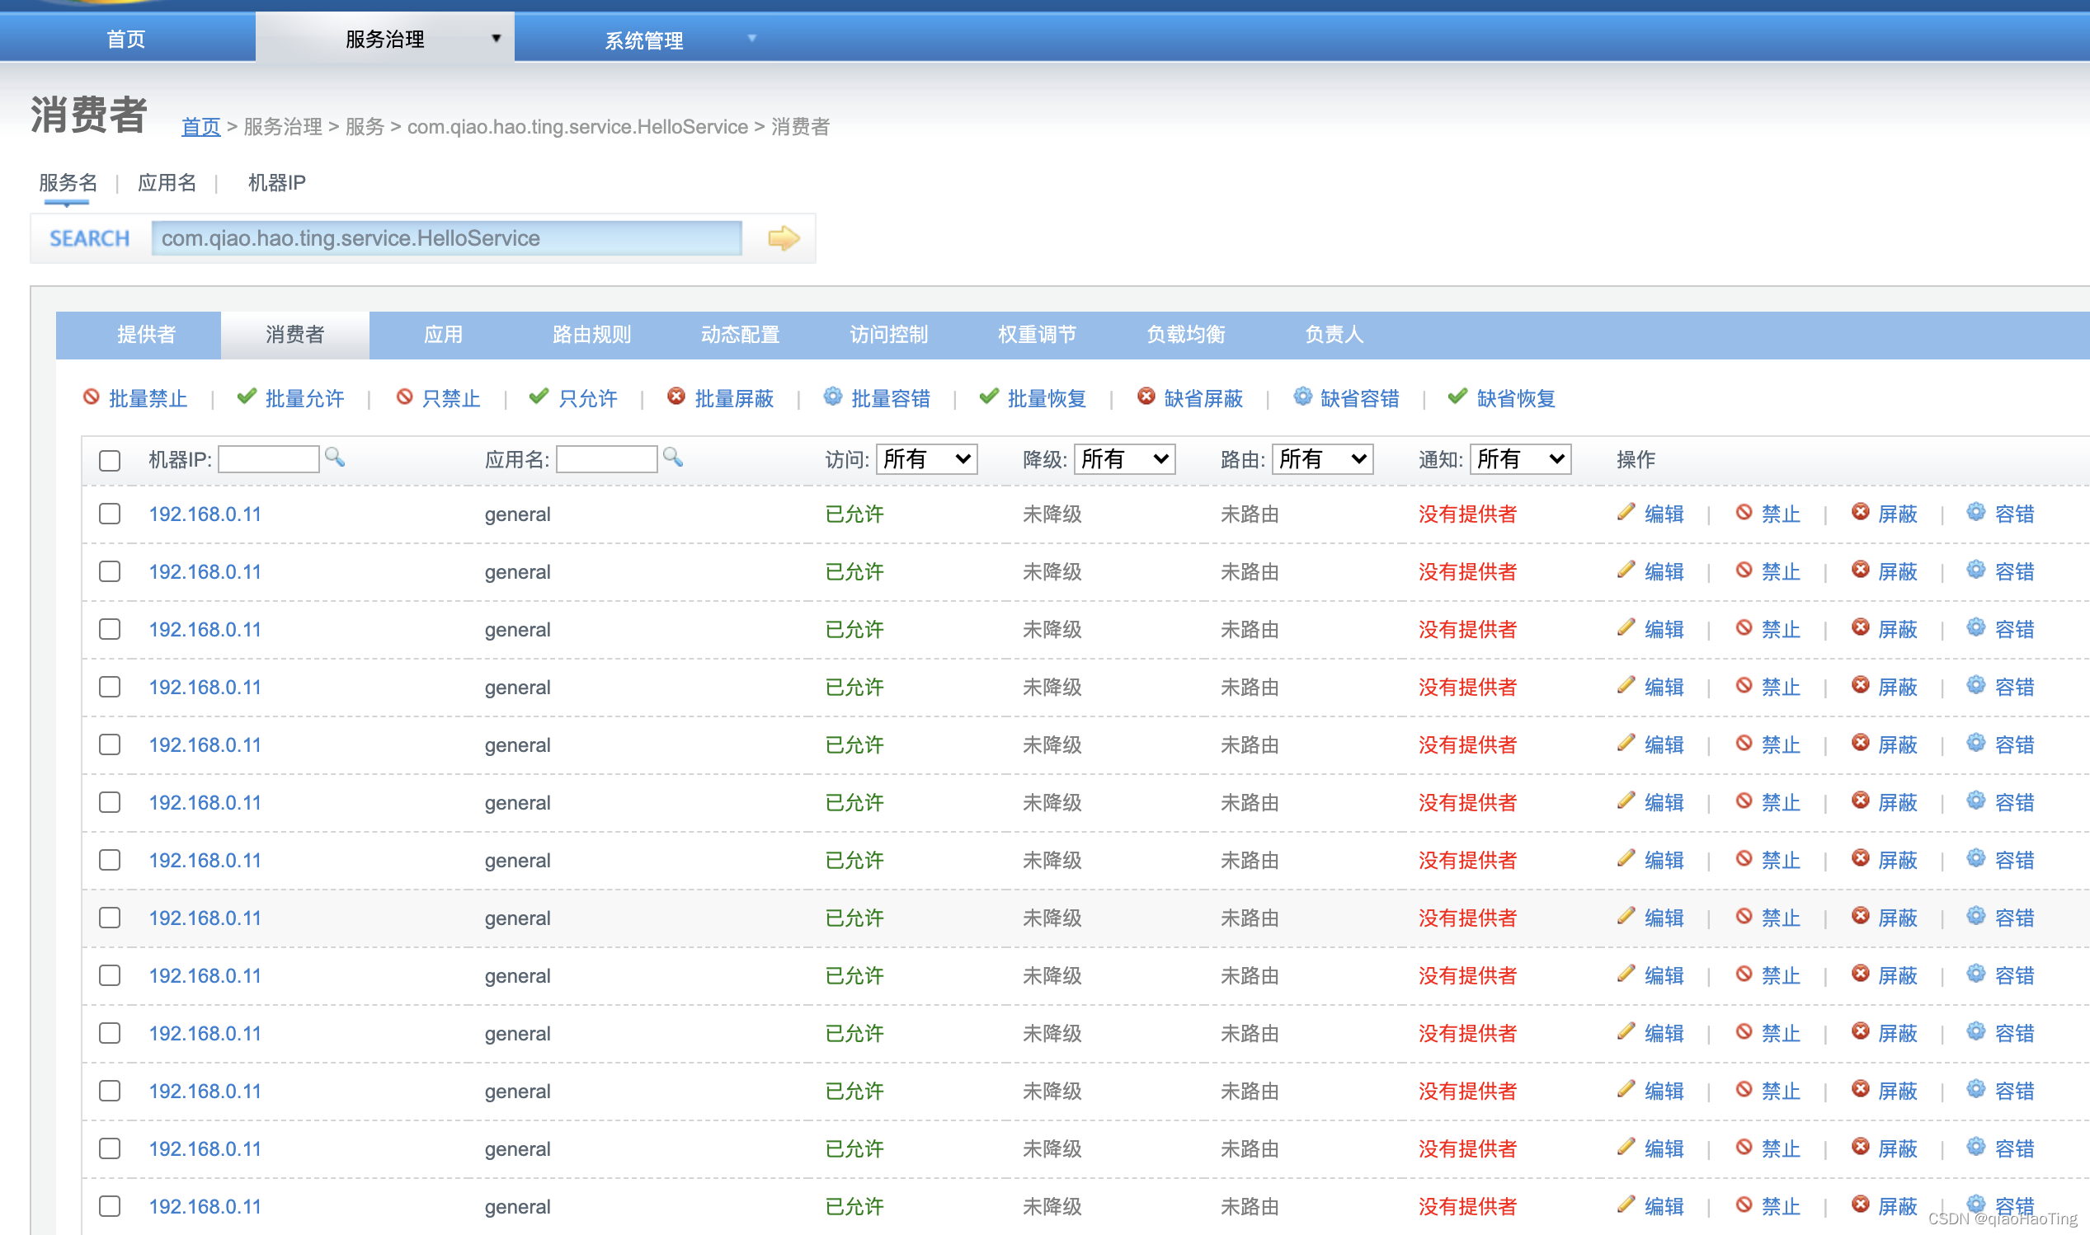Focus the 应用名 filter input box
The height and width of the screenshot is (1235, 2090).
click(x=607, y=459)
